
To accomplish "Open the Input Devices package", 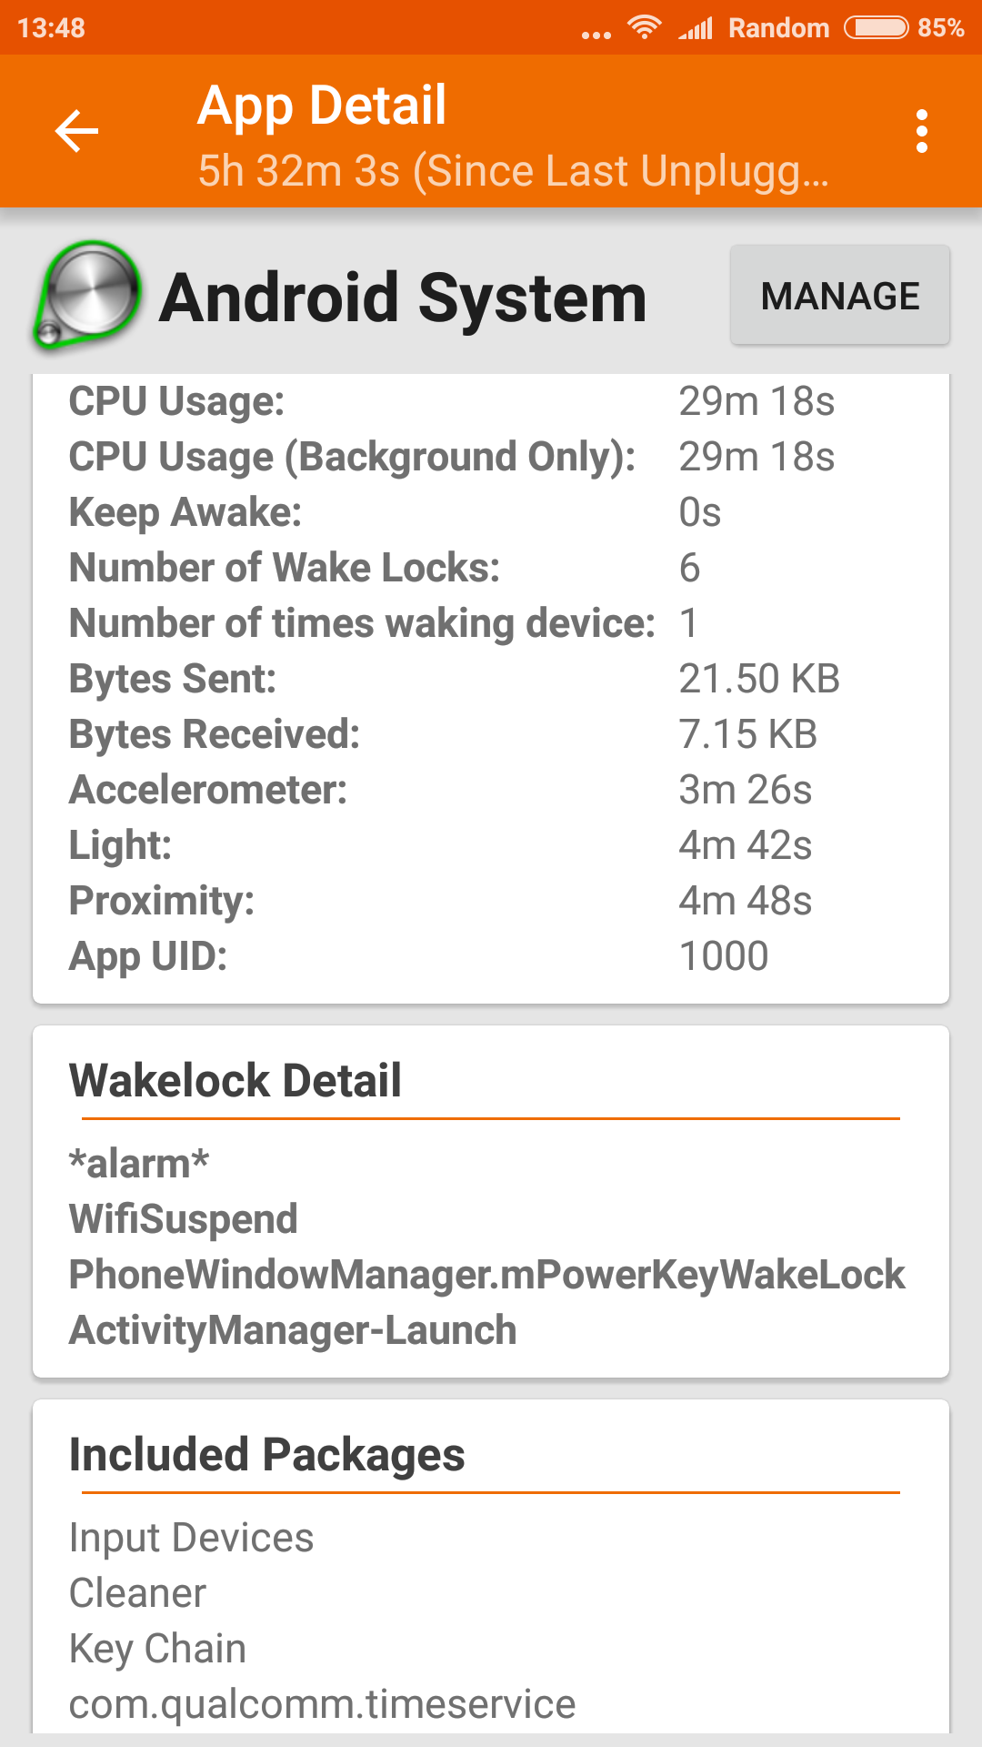I will [191, 1538].
